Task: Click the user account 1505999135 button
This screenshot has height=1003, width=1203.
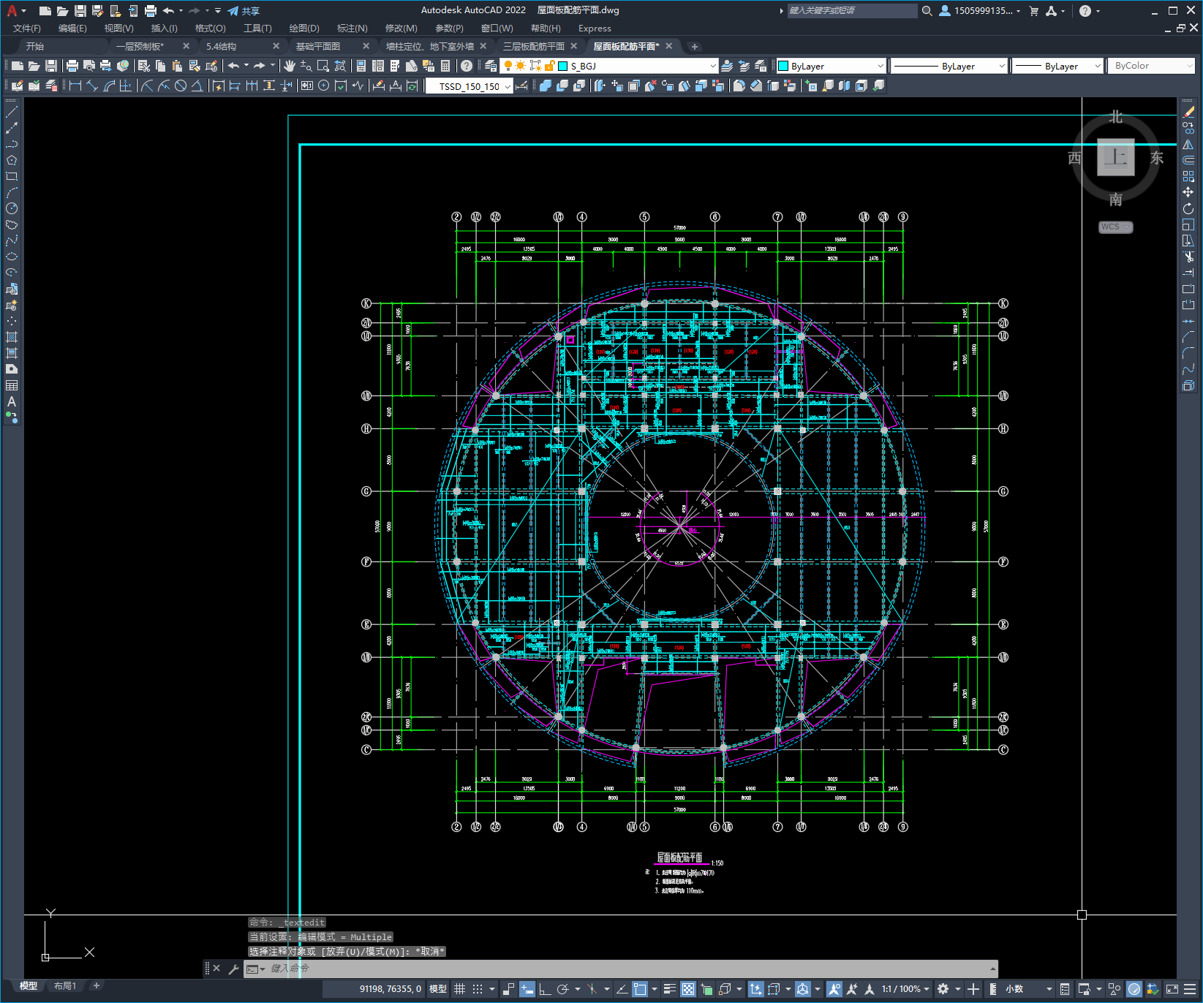Action: (979, 10)
